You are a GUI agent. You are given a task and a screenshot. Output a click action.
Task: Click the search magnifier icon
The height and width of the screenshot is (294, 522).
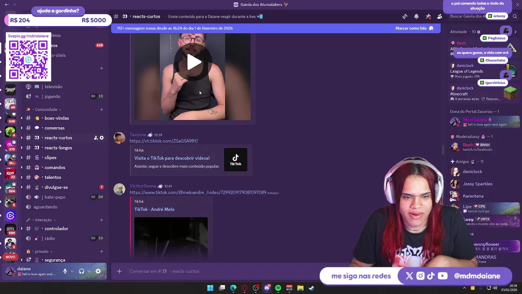pos(515,16)
